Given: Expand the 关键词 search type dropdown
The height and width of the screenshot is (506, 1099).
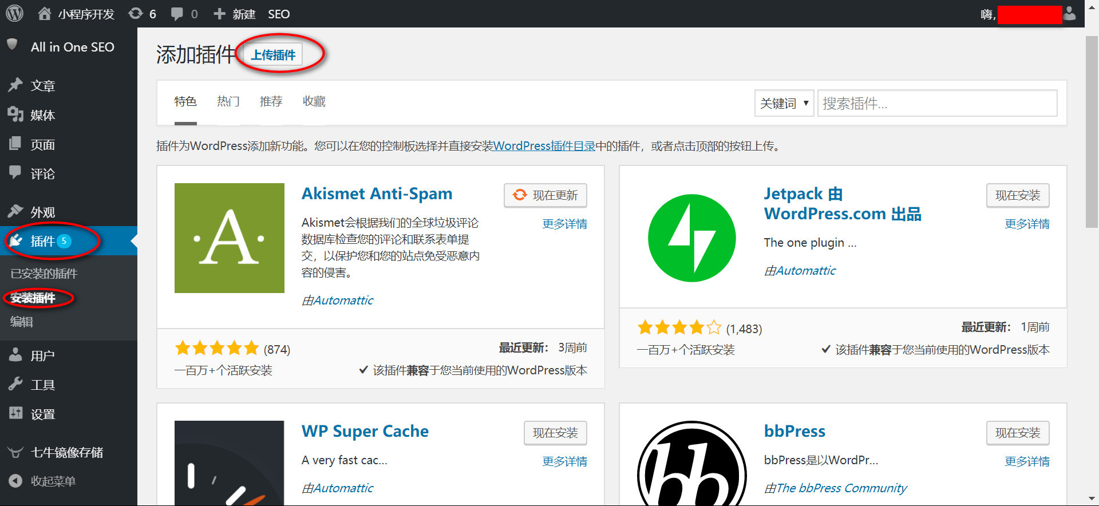Looking at the screenshot, I should click(x=784, y=104).
